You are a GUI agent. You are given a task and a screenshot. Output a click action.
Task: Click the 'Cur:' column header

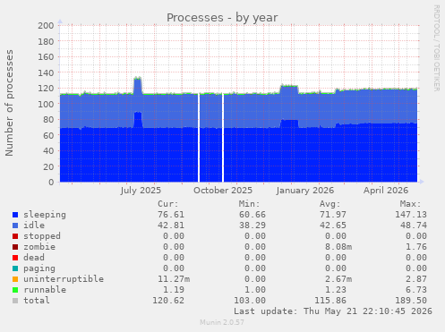168,204
